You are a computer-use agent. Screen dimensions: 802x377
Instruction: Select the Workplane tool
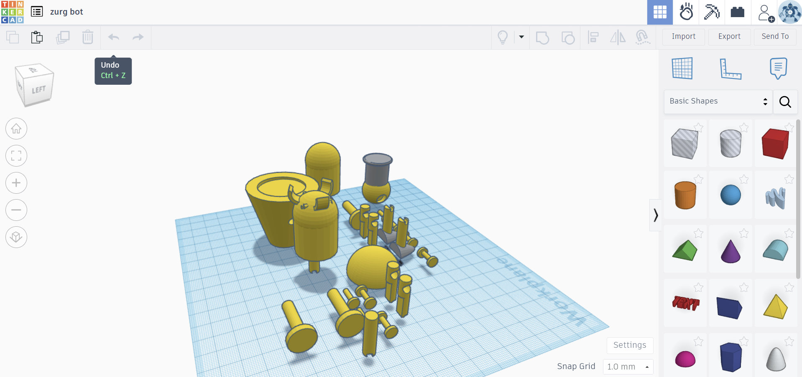[682, 68]
